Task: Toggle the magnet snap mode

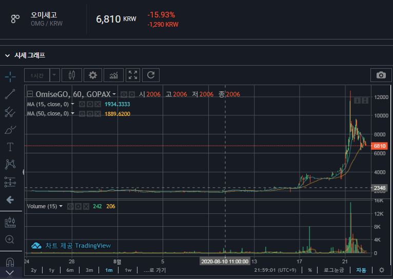Action: pos(10,262)
